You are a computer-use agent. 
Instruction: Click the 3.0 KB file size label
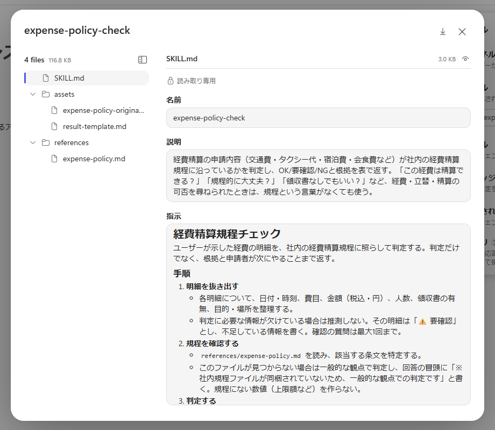(x=447, y=59)
